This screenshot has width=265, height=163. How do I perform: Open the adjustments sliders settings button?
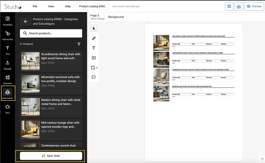(x=229, y=6)
